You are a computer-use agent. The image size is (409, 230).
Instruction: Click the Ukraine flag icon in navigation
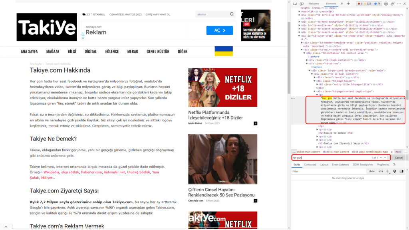tap(224, 51)
